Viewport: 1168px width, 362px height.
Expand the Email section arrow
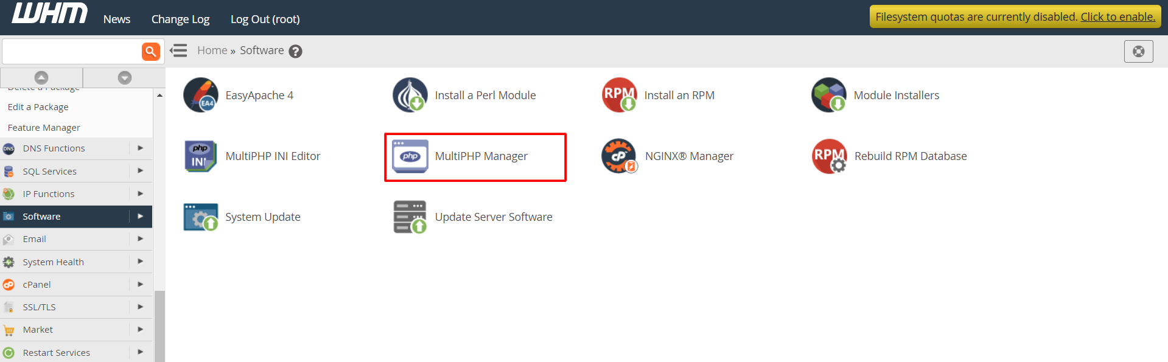coord(141,238)
